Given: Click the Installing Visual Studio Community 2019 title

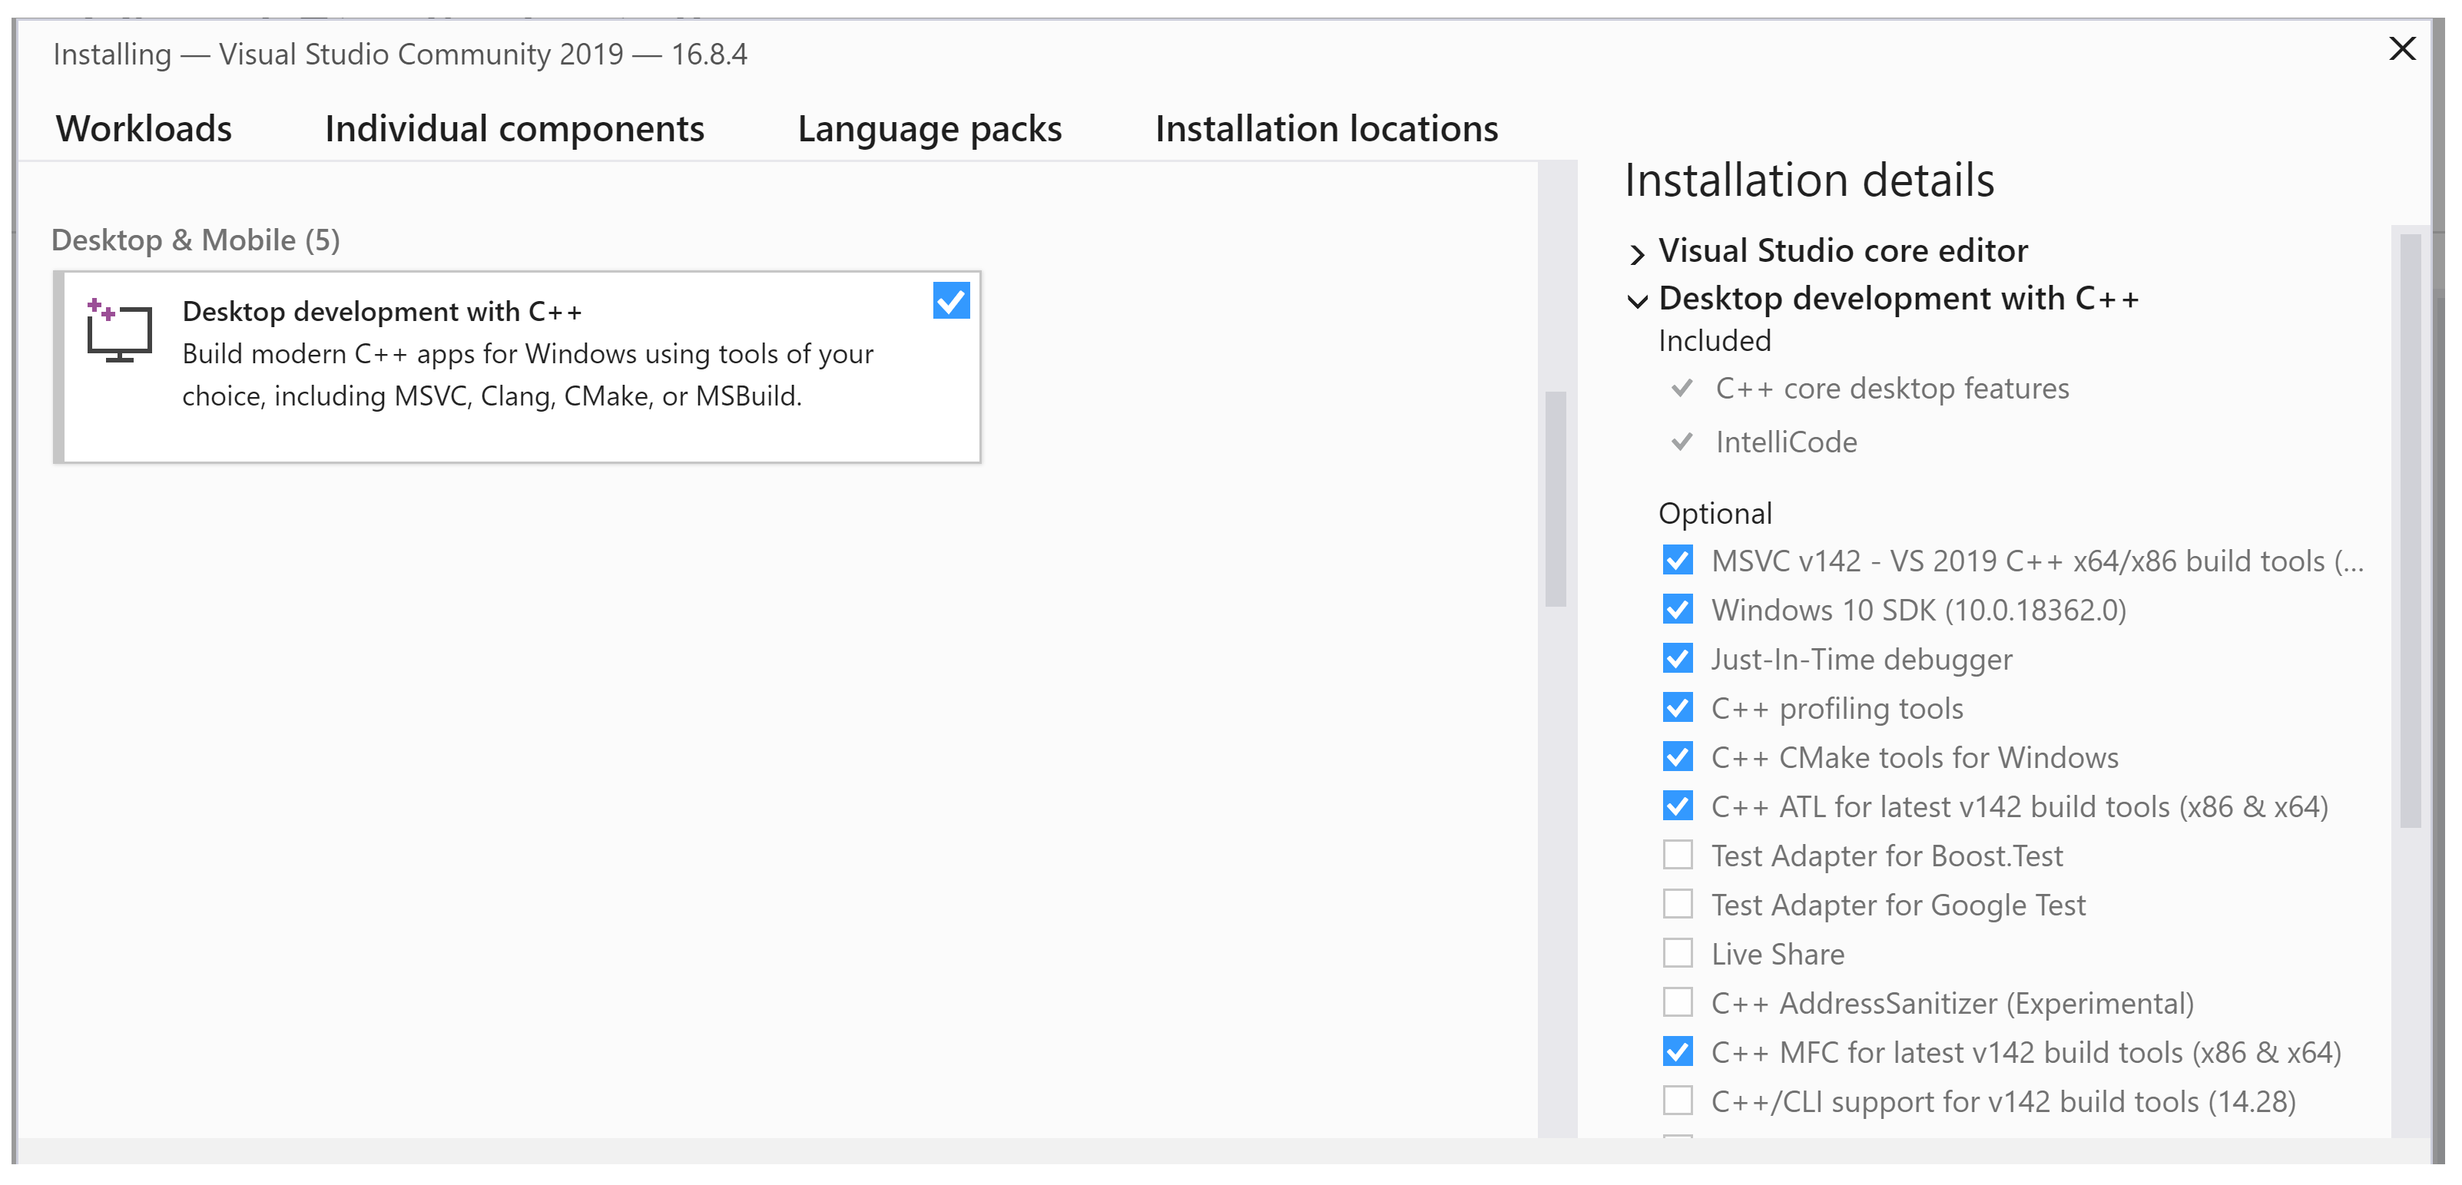Looking at the screenshot, I should tap(399, 55).
